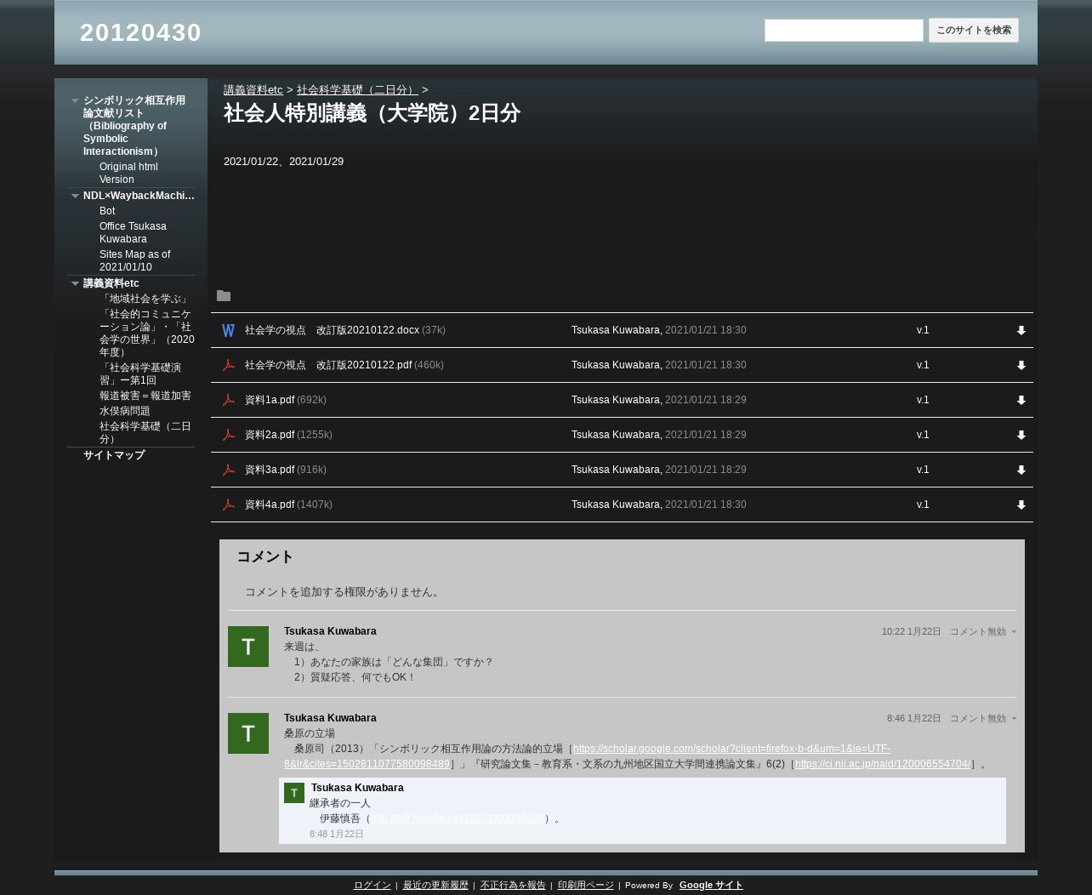Open the 社会学の視点 改訂版20210122.pdf file
1092x895 pixels.
point(328,365)
